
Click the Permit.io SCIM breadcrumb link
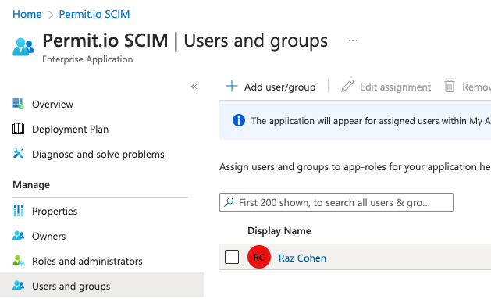(94, 14)
